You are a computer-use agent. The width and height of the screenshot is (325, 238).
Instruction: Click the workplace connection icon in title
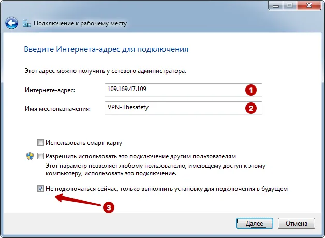[x=27, y=23]
